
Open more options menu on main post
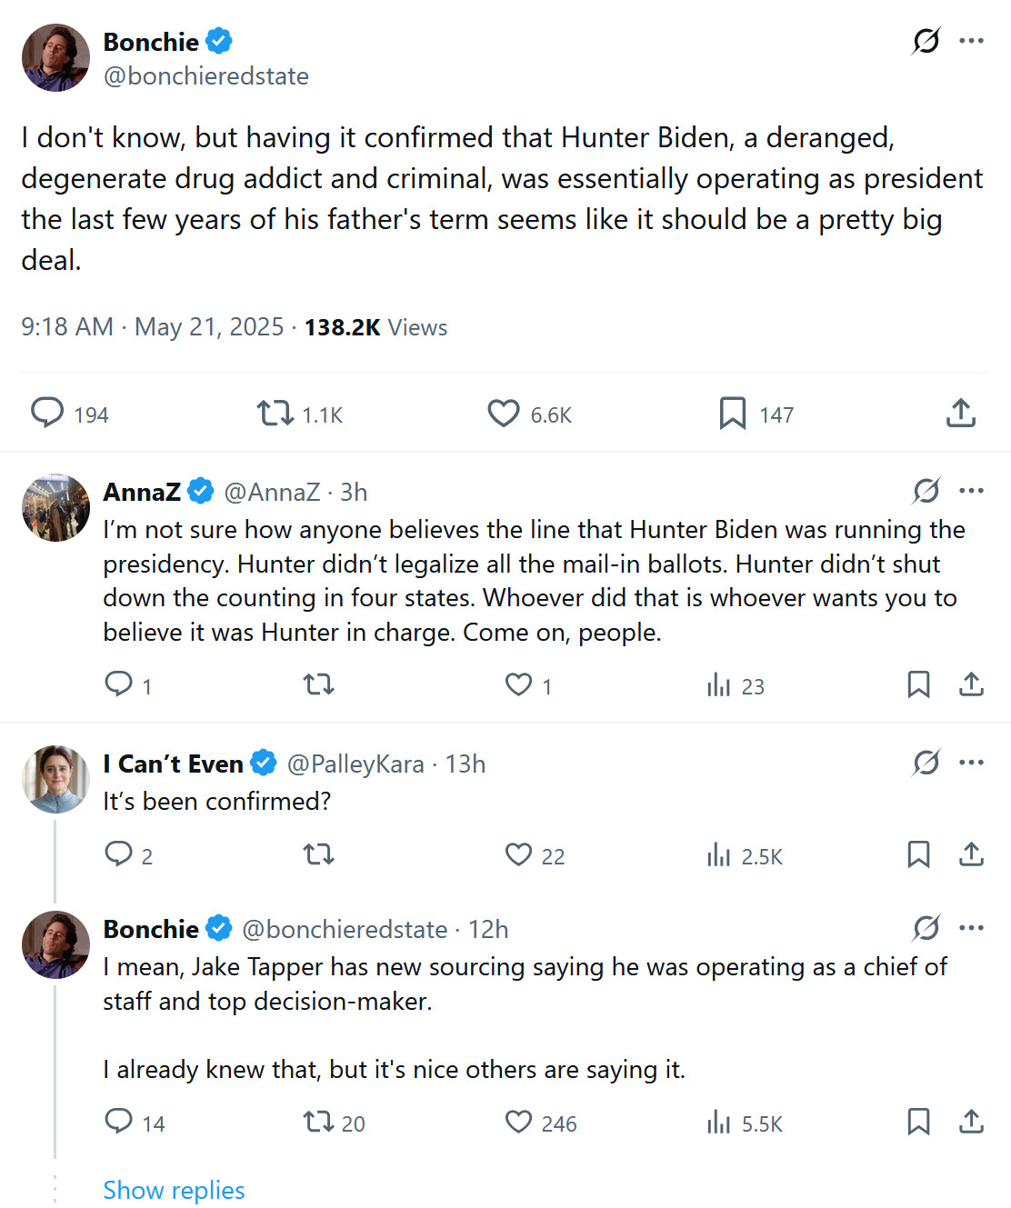point(971,41)
